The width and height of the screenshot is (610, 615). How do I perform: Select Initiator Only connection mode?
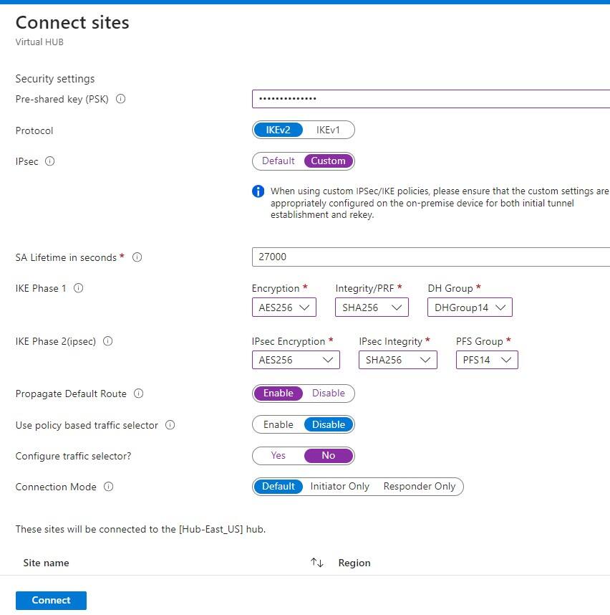pyautogui.click(x=340, y=486)
